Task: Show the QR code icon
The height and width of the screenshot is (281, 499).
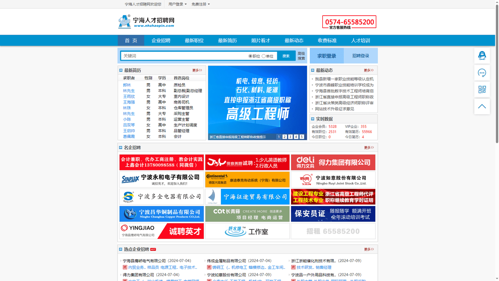Action: point(482,90)
